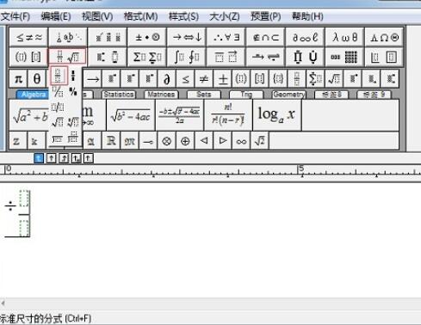Open the 大小(Z) menu
Viewport: 421px width, 325px height.
[225, 16]
